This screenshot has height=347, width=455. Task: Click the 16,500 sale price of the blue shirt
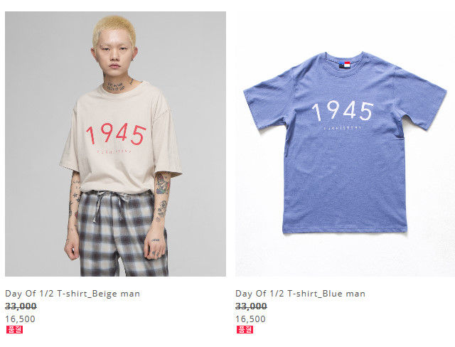(x=250, y=319)
